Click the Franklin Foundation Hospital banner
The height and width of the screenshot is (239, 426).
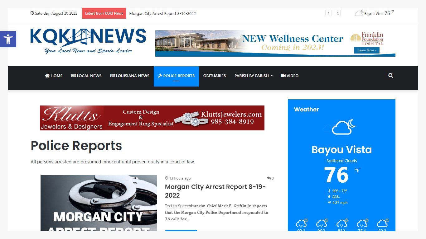point(275,43)
